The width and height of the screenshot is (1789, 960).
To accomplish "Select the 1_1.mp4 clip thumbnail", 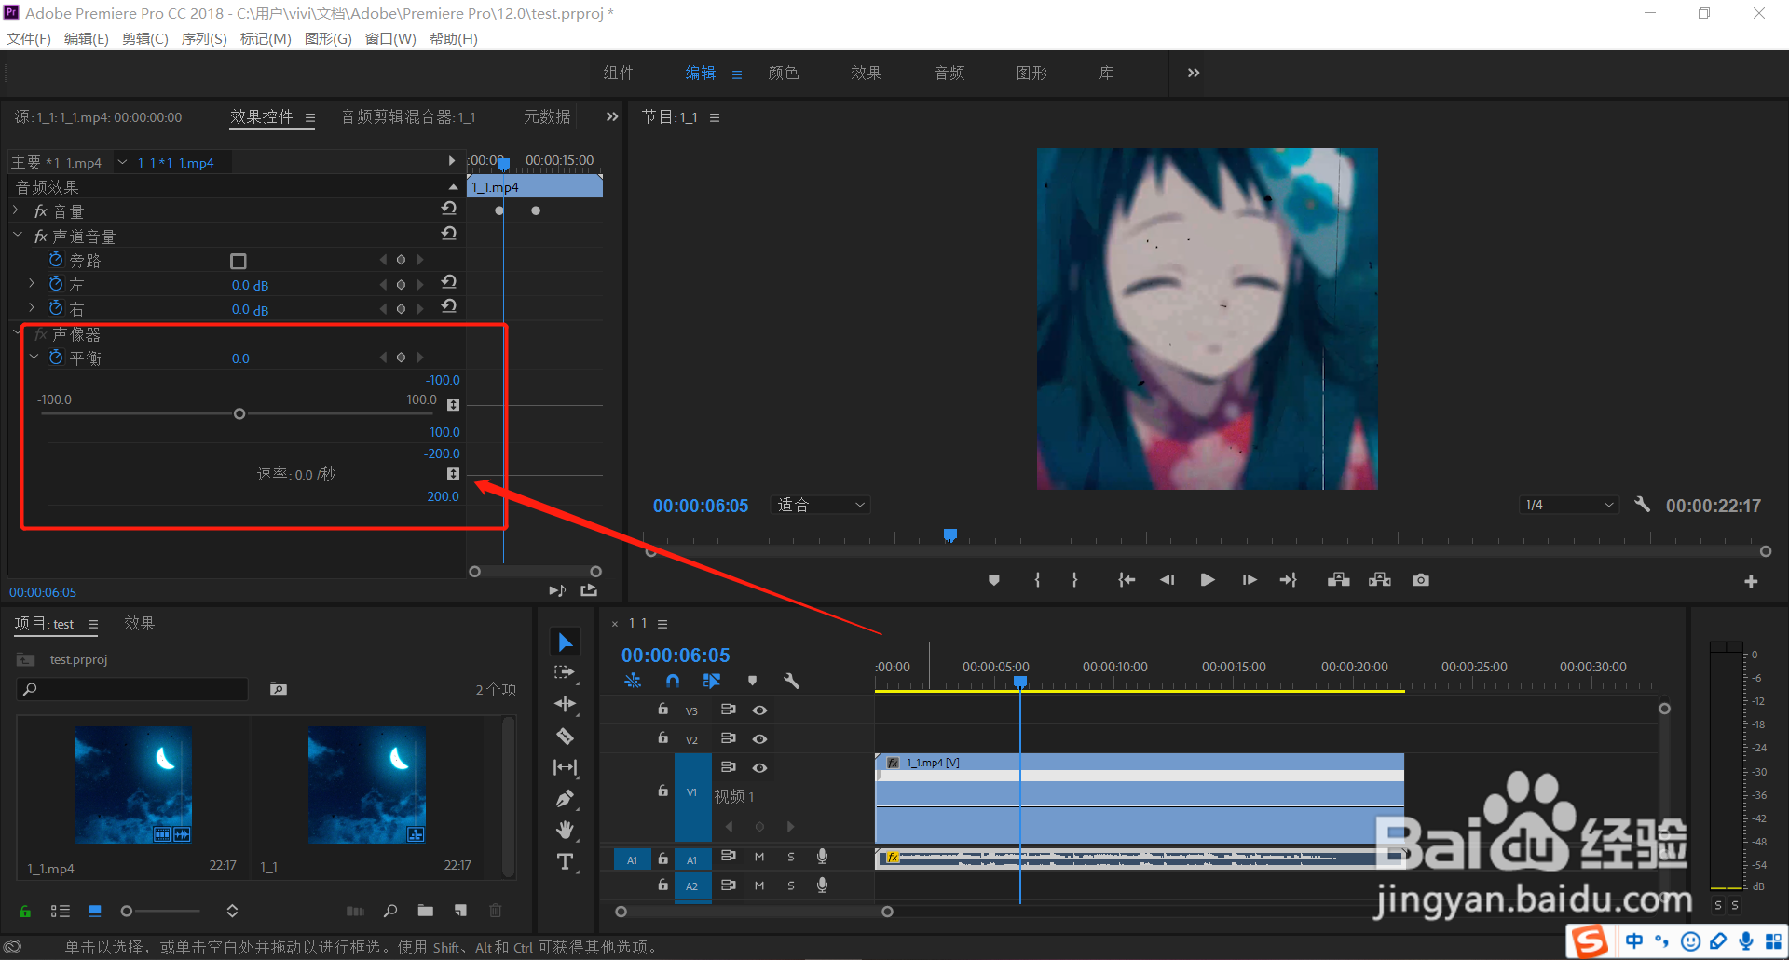I will [x=133, y=785].
